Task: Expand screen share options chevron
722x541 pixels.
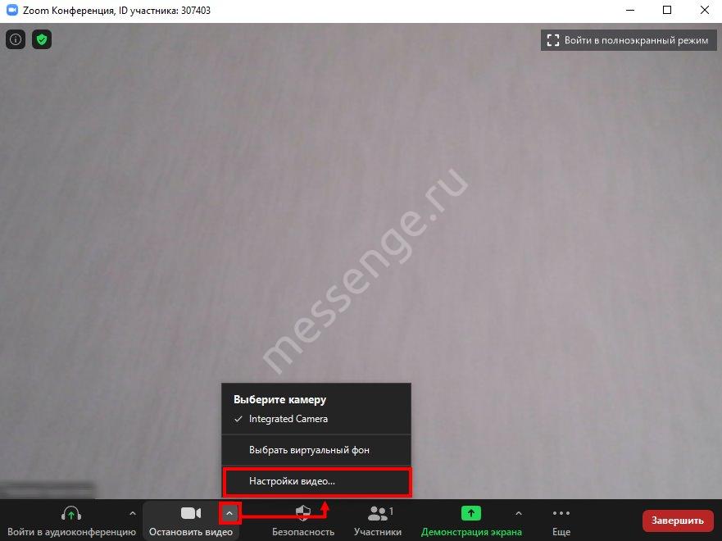Action: [x=518, y=514]
